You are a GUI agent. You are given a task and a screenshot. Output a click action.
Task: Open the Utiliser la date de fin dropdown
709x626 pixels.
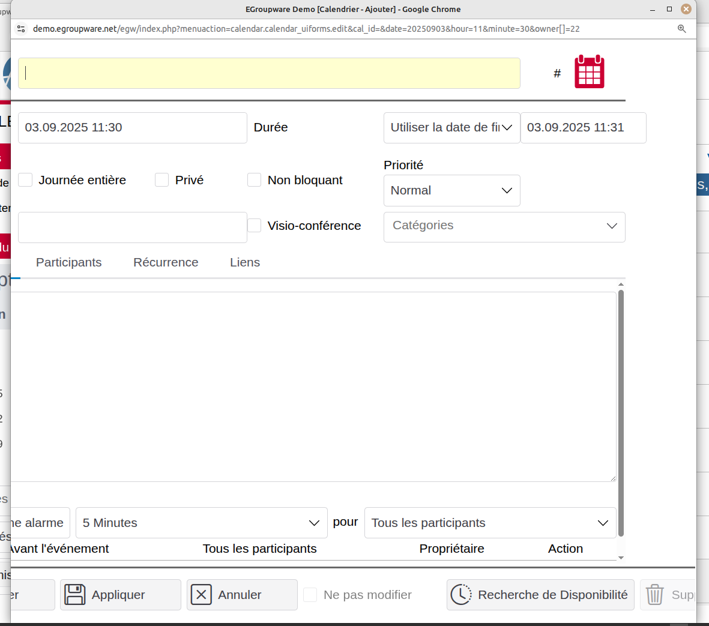pos(451,127)
